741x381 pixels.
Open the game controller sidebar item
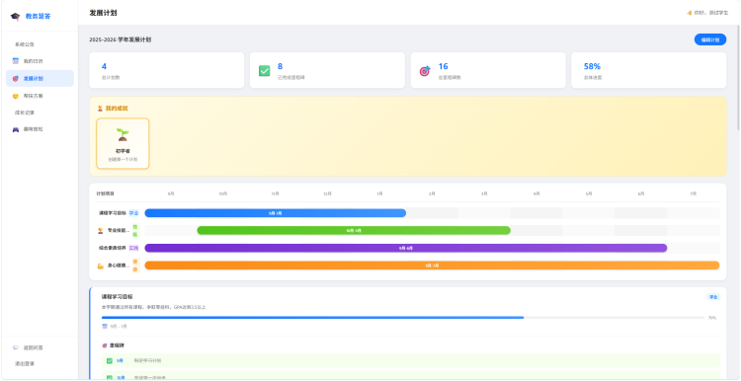15,129
